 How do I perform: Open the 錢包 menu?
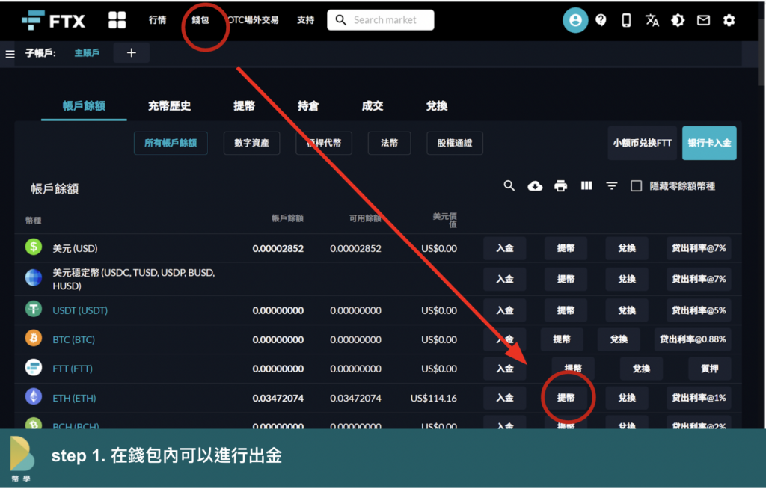200,20
